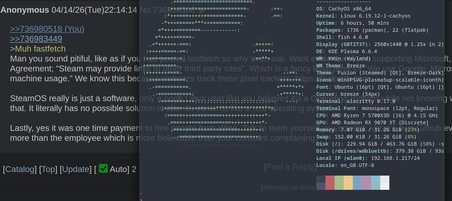The width and height of the screenshot is (452, 201).
Task: Jump to Top of the thread
Action: (48, 169)
